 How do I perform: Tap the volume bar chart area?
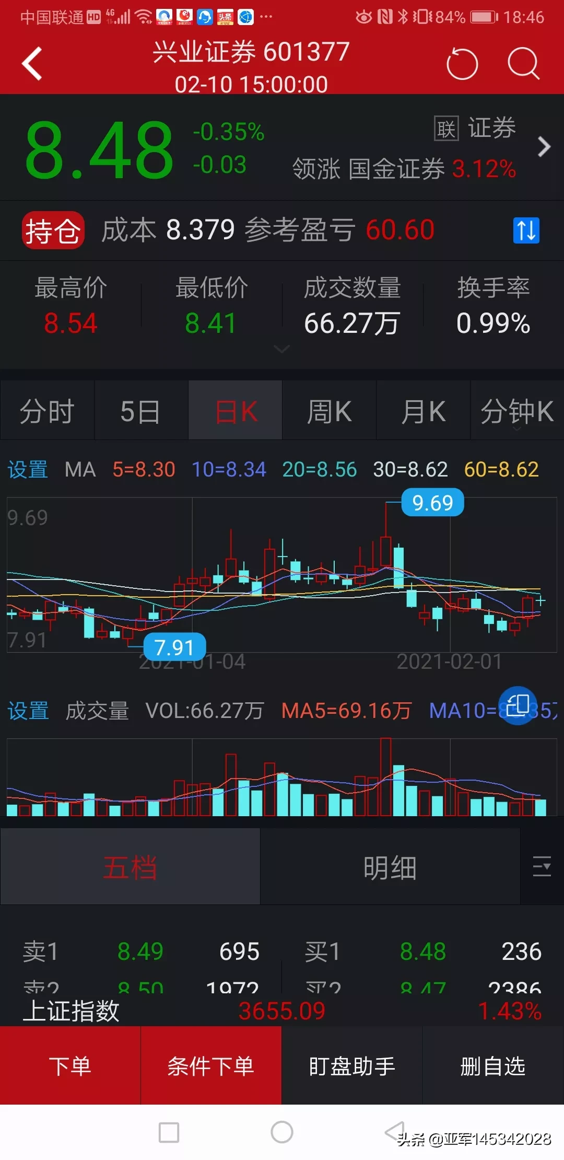click(282, 777)
